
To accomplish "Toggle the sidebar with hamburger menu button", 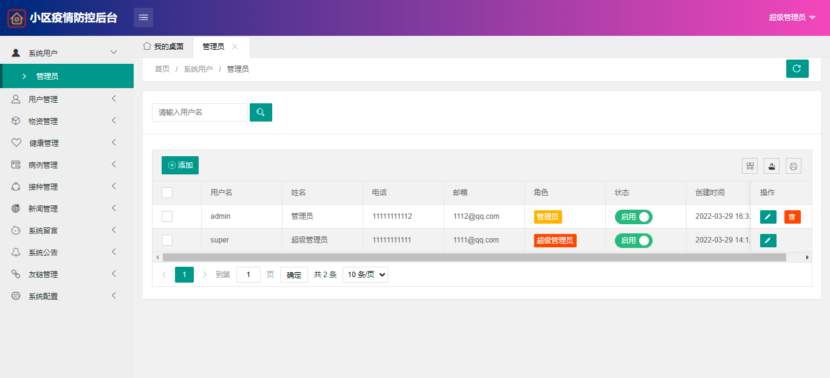I will point(143,18).
